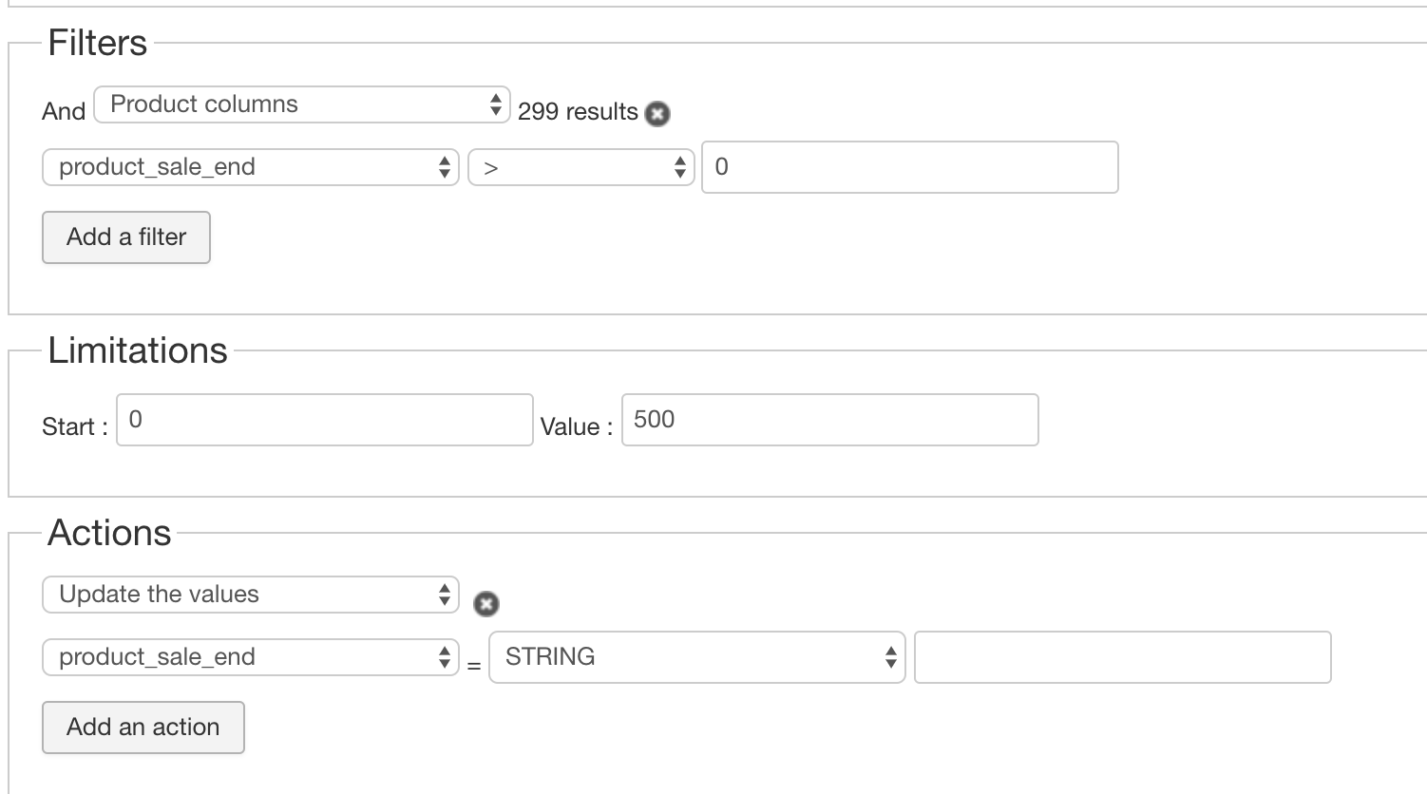Viewport: 1427px width, 794px height.
Task: Open the STRING type dropdown
Action: (696, 657)
